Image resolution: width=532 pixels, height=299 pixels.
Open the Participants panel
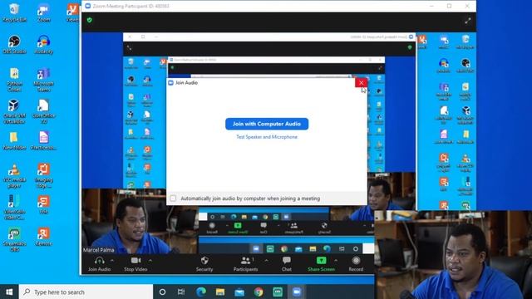246,264
